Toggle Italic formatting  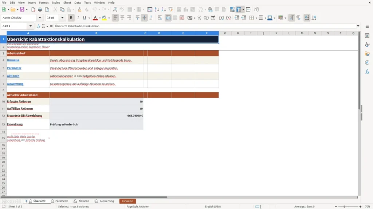pyautogui.click(x=78, y=18)
